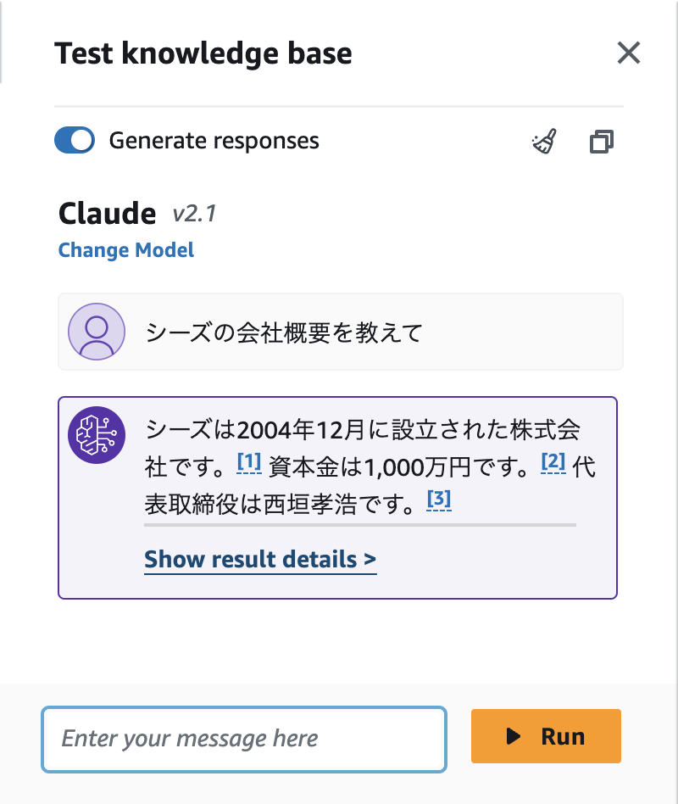Screen dimensions: 678x804
Task: Click the v2.1 version label
Action: 194,214
